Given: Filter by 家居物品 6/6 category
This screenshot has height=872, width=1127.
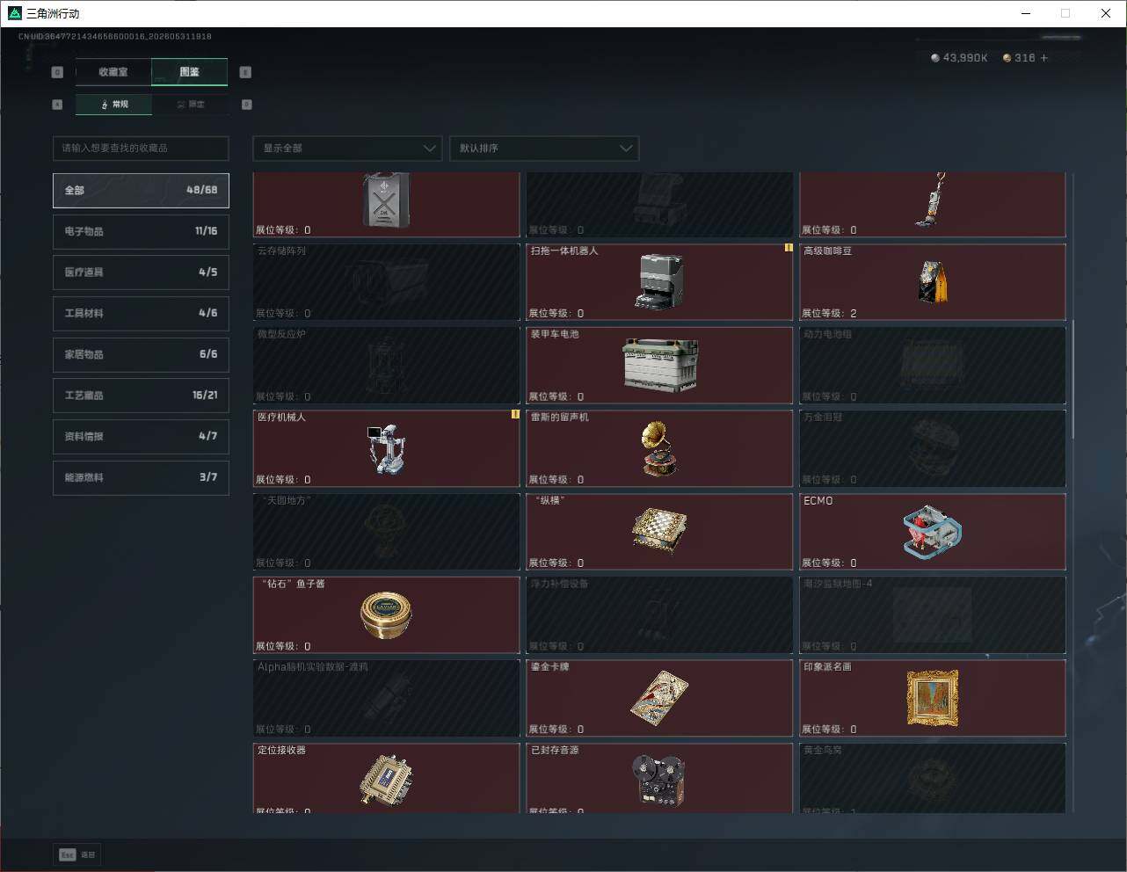Looking at the screenshot, I should (141, 354).
